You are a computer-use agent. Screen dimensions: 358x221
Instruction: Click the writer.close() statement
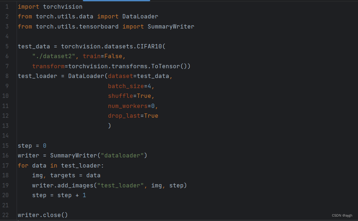[x=43, y=215]
